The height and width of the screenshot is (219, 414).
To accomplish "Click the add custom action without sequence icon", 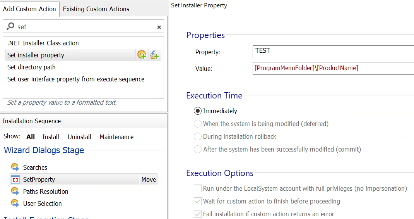I will click(154, 55).
